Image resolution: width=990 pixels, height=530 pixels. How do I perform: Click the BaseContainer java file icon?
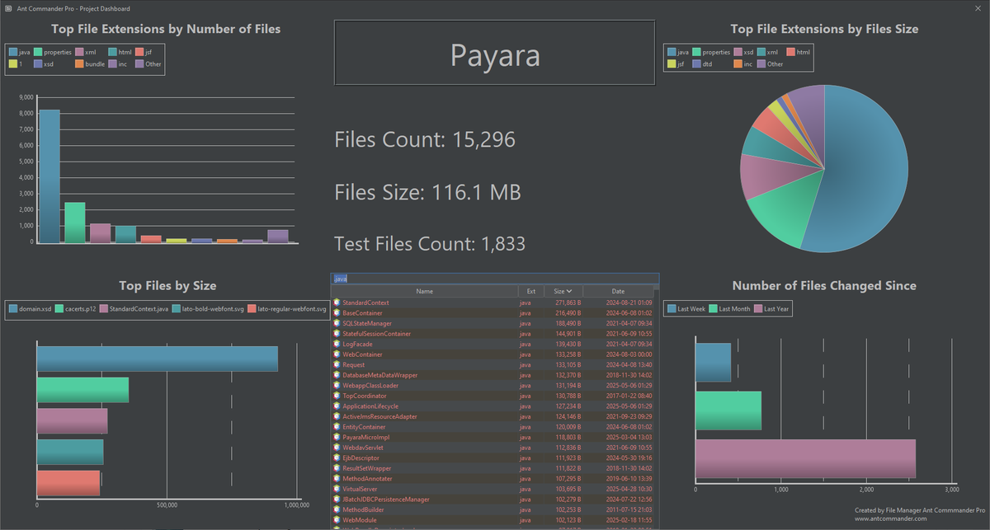pos(337,313)
